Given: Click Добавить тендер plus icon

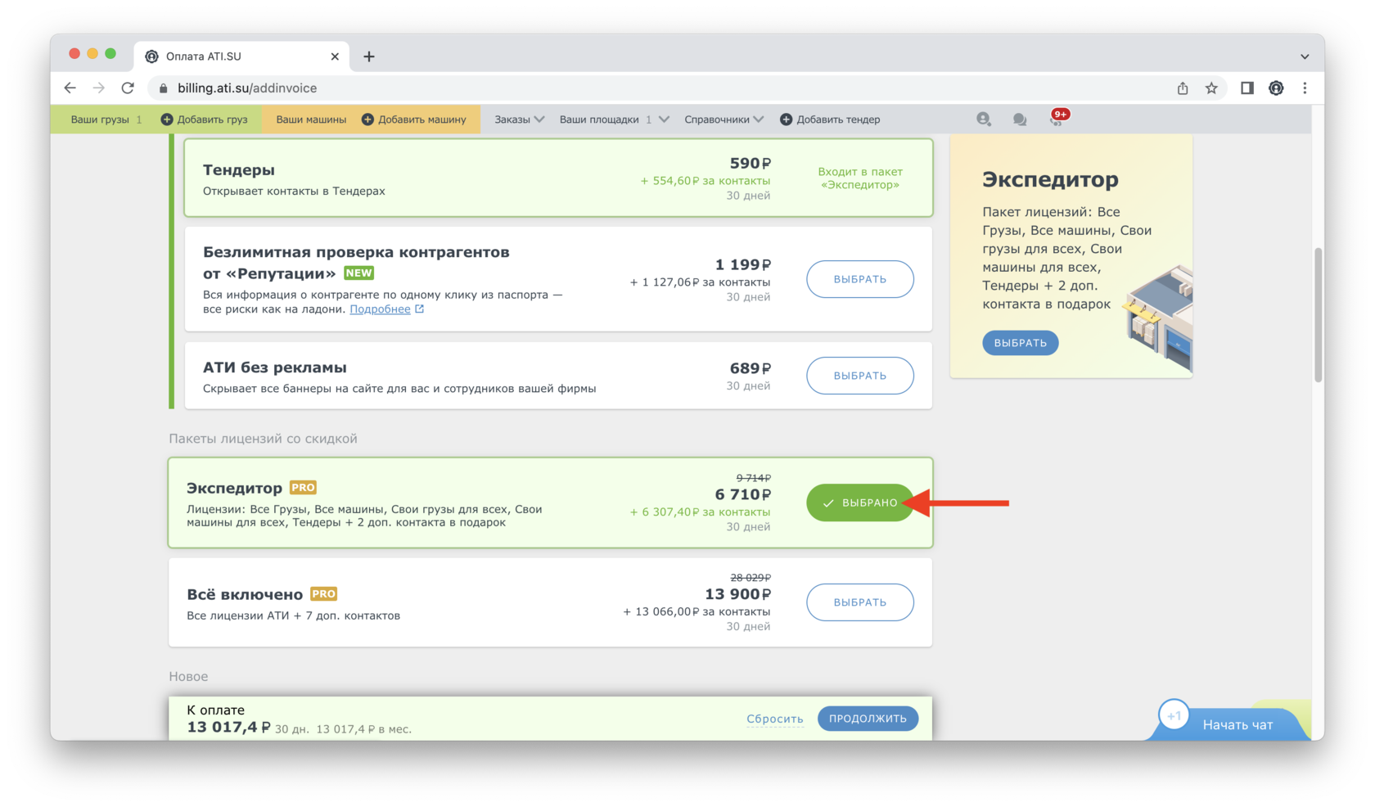Looking at the screenshot, I should (x=786, y=119).
